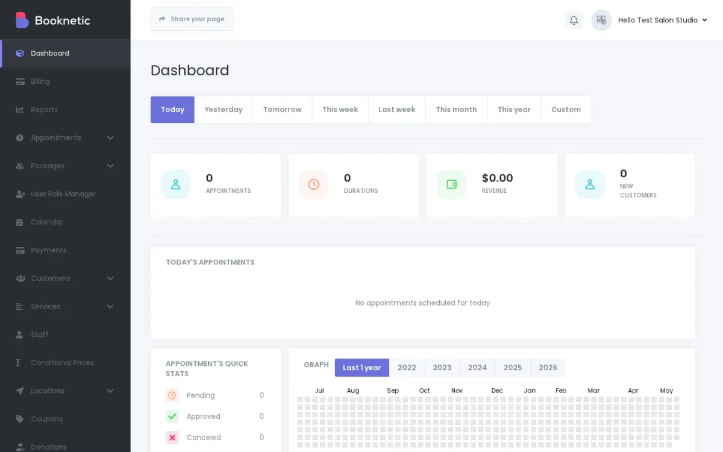Expand the Packages sidebar submenu chevron
The width and height of the screenshot is (723, 452).
[x=110, y=166]
